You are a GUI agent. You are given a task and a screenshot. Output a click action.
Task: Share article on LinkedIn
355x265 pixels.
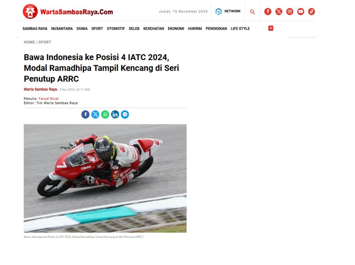click(115, 115)
